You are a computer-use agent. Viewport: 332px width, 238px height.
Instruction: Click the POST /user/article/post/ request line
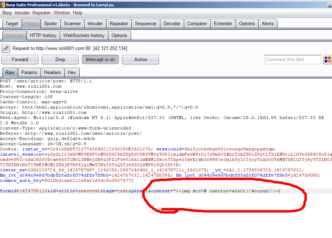click(46, 81)
